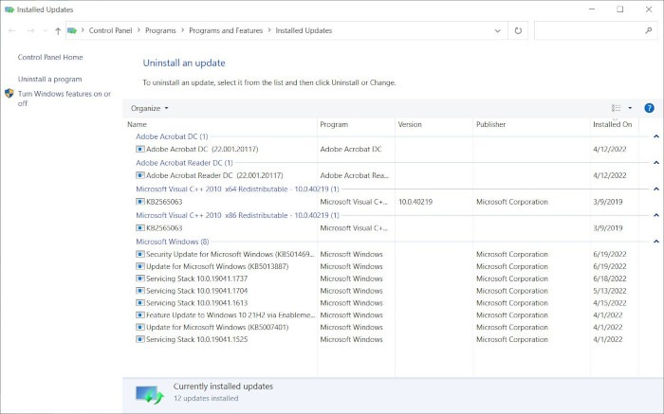This screenshot has width=664, height=414.
Task: Open the address bar history dropdown
Action: pos(498,30)
